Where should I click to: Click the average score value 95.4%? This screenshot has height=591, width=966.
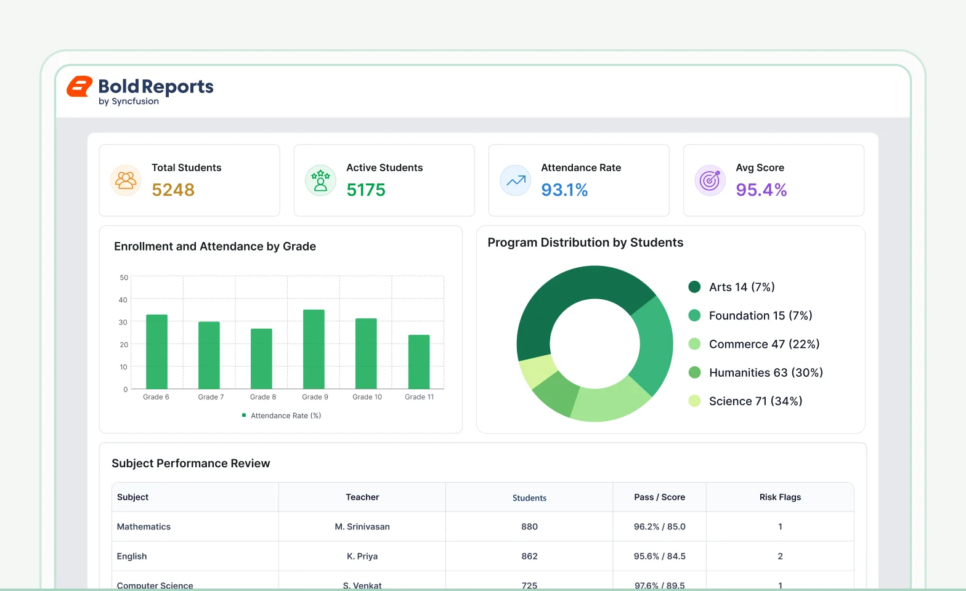pos(761,190)
